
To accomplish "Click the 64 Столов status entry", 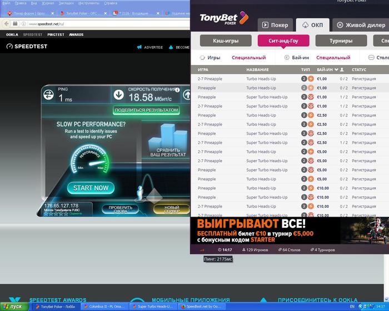I will (x=289, y=250).
